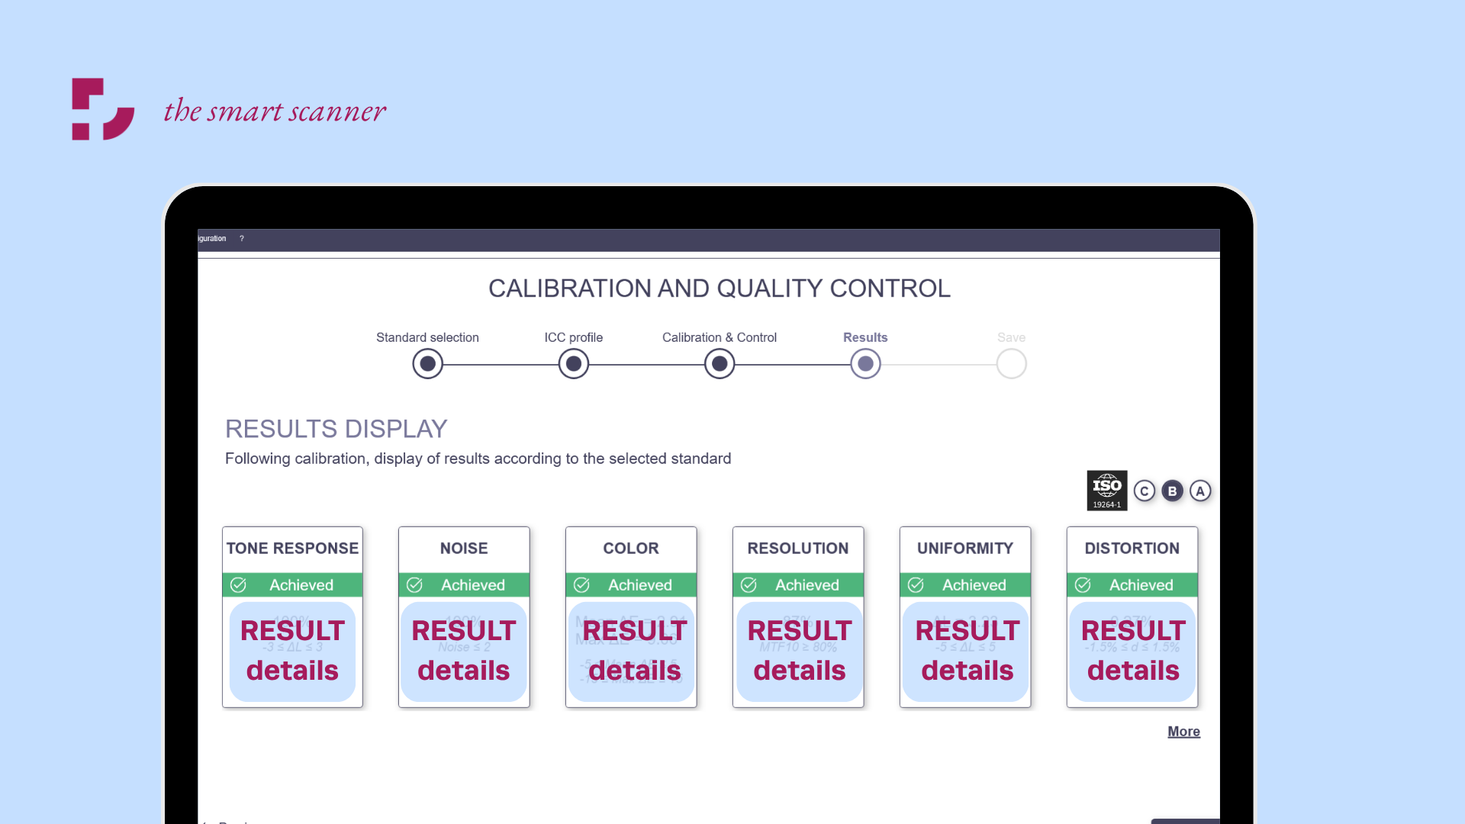The image size is (1465, 824).
Task: Click the Distortion achieved checkmark icon
Action: [1083, 585]
